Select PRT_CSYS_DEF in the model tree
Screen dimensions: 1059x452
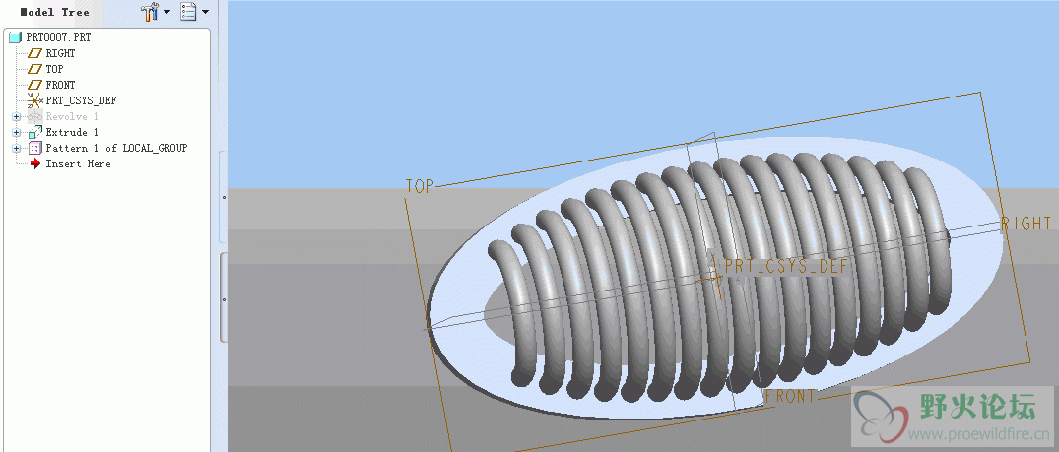(x=81, y=100)
